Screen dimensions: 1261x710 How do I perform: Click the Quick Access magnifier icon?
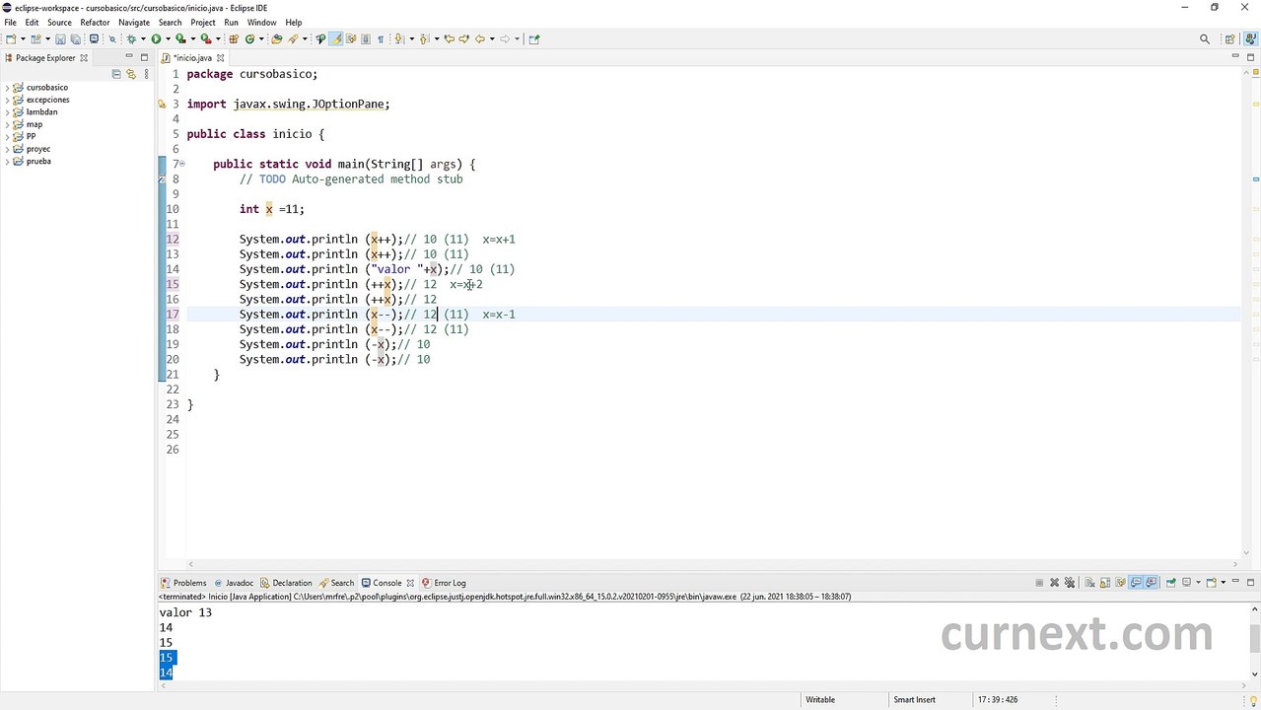[1205, 39]
